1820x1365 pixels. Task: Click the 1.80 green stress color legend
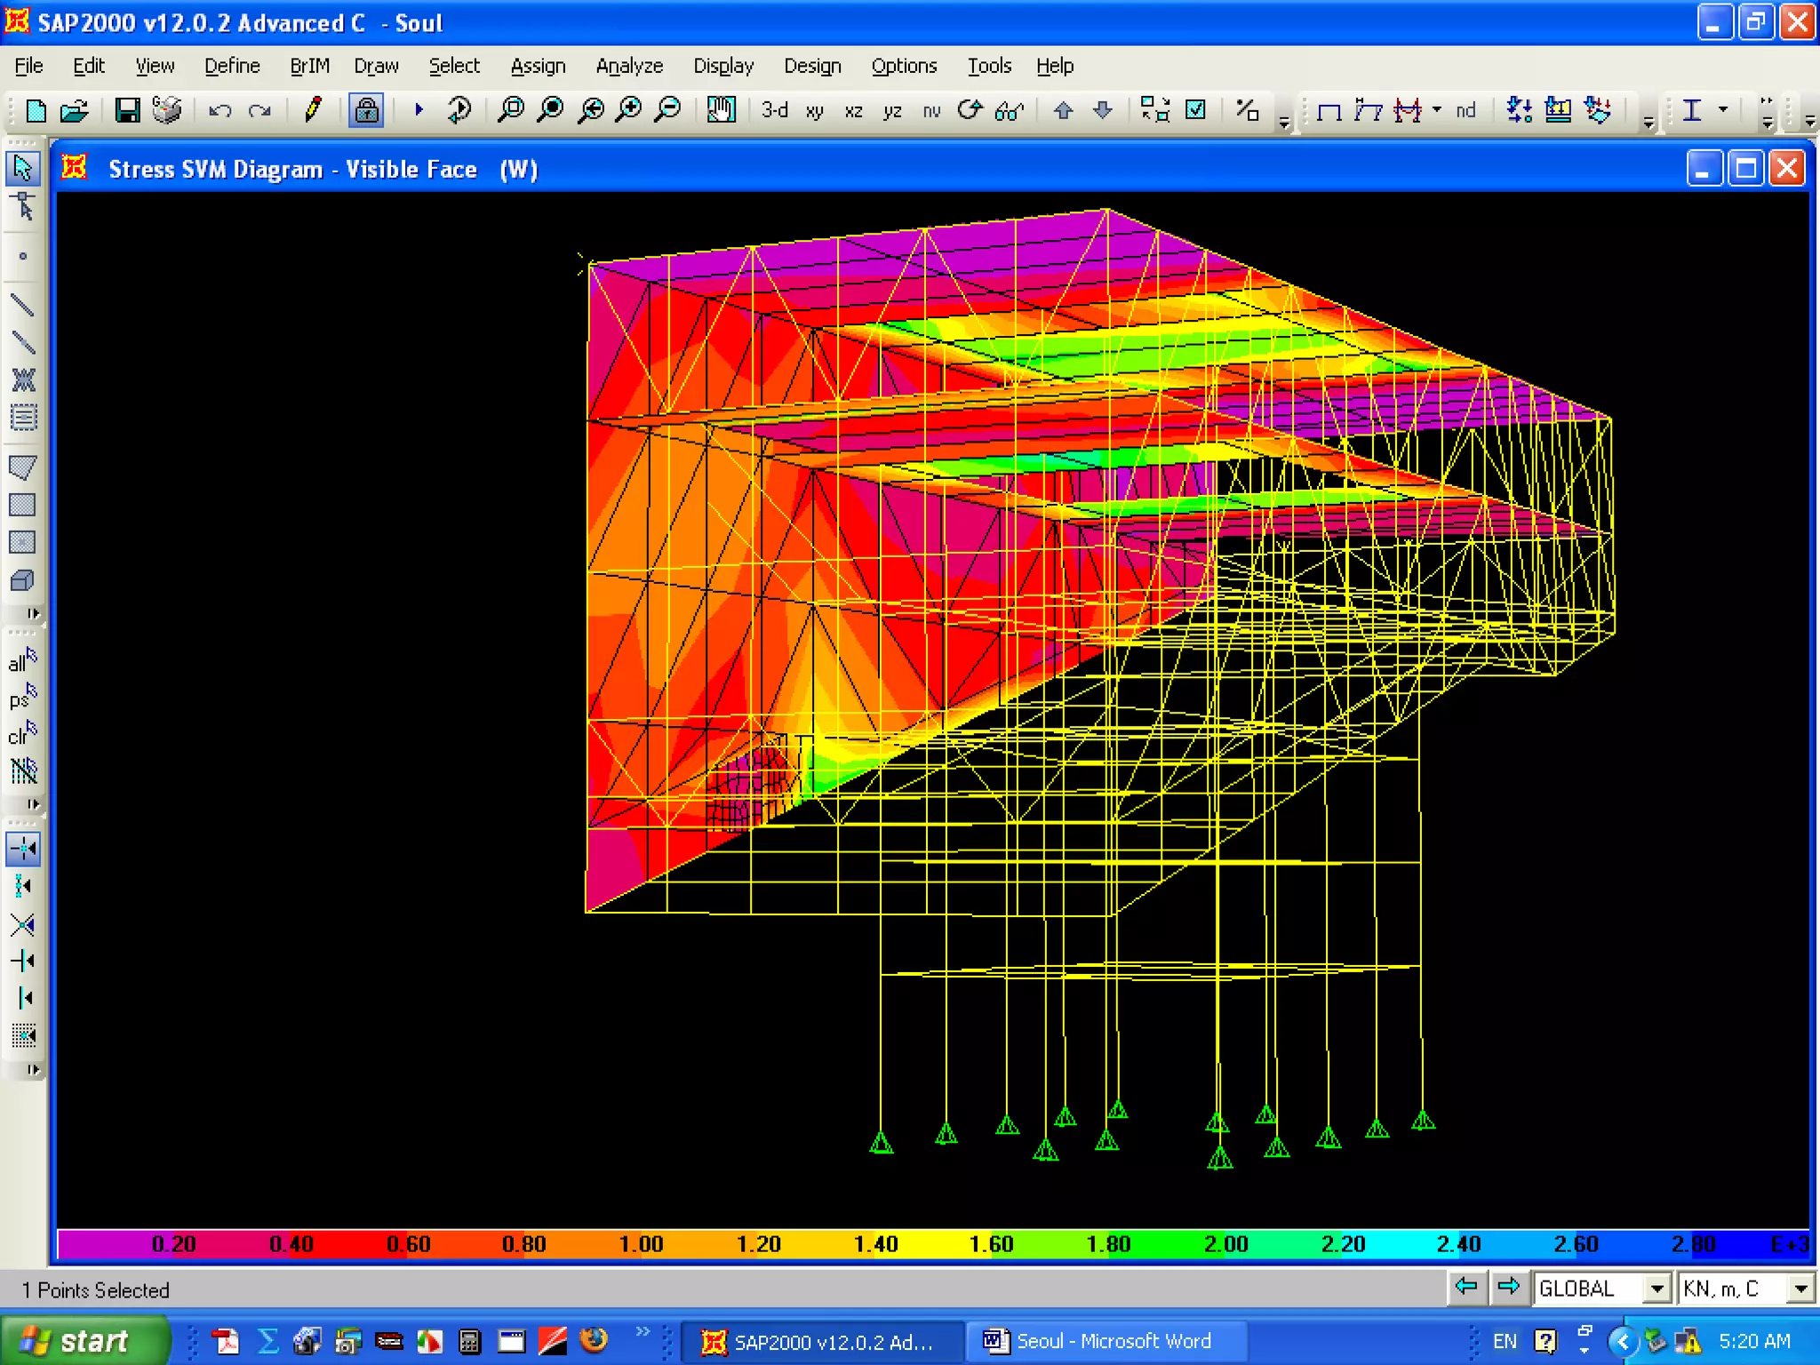[x=1107, y=1244]
